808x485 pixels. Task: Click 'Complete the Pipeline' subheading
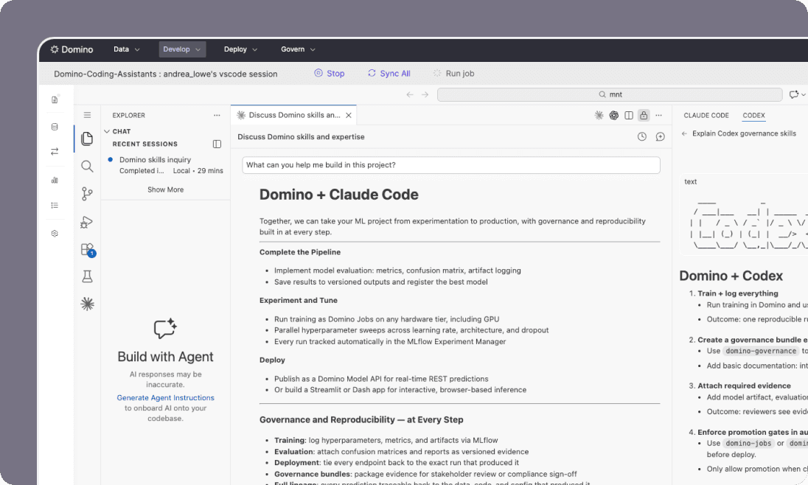coord(300,252)
